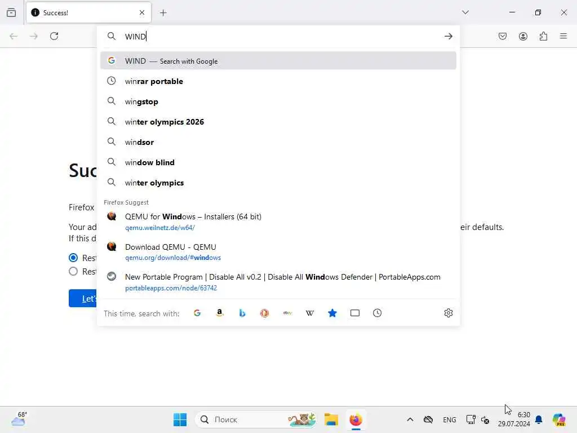
Task: Search this time with Wikipedia
Action: [310, 313]
